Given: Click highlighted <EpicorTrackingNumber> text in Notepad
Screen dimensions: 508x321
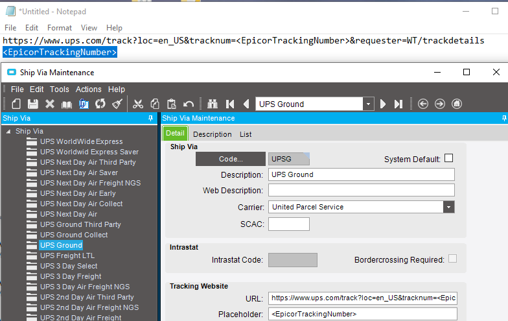Looking at the screenshot, I should tap(60, 52).
